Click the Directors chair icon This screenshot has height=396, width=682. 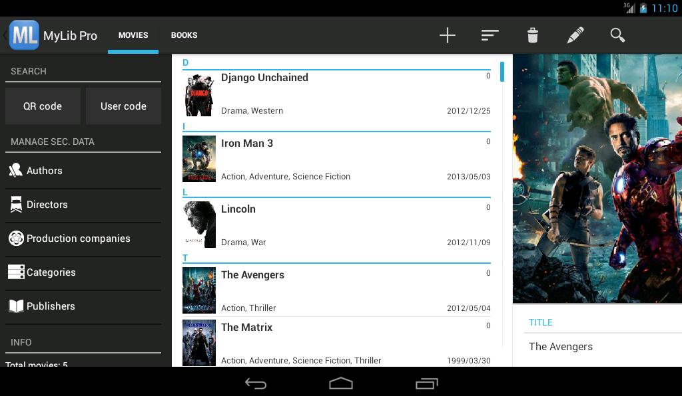[x=16, y=204]
